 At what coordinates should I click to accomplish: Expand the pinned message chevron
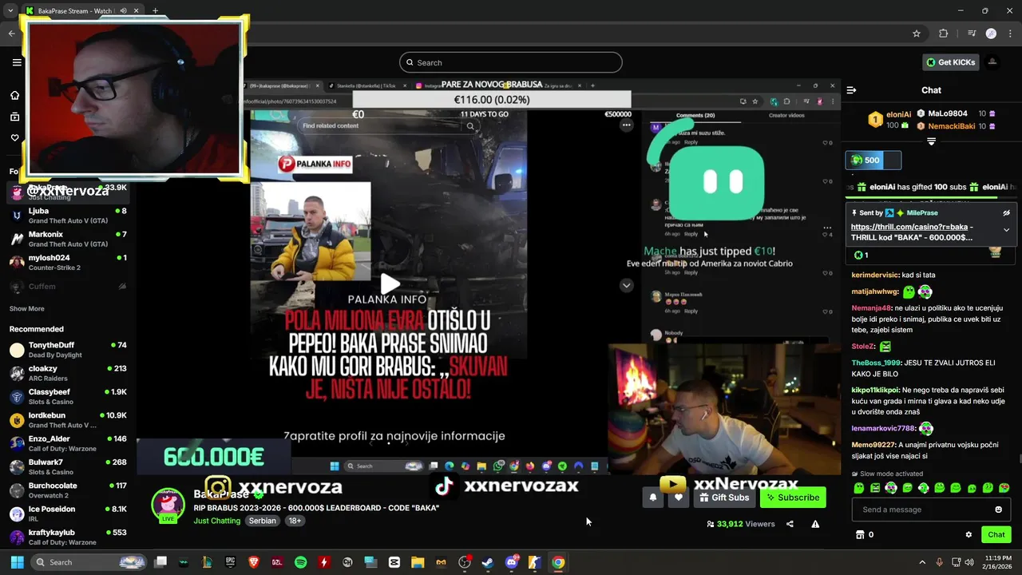(1006, 230)
